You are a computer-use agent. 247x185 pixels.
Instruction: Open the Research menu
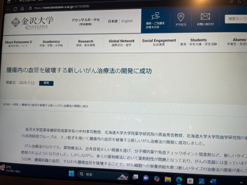85,43
